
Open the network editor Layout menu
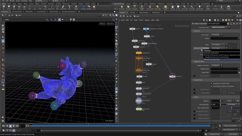click(x=147, y=20)
